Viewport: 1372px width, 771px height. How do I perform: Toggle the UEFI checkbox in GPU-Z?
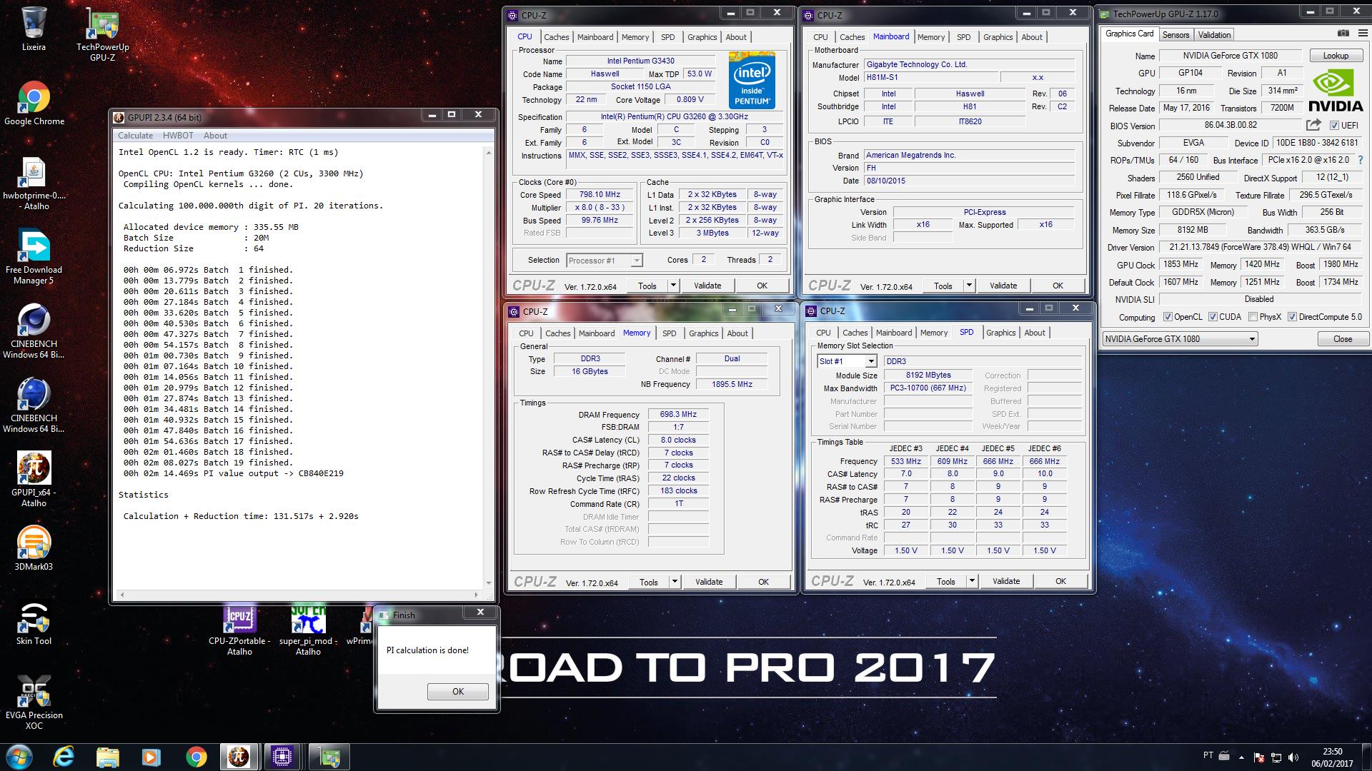point(1333,126)
